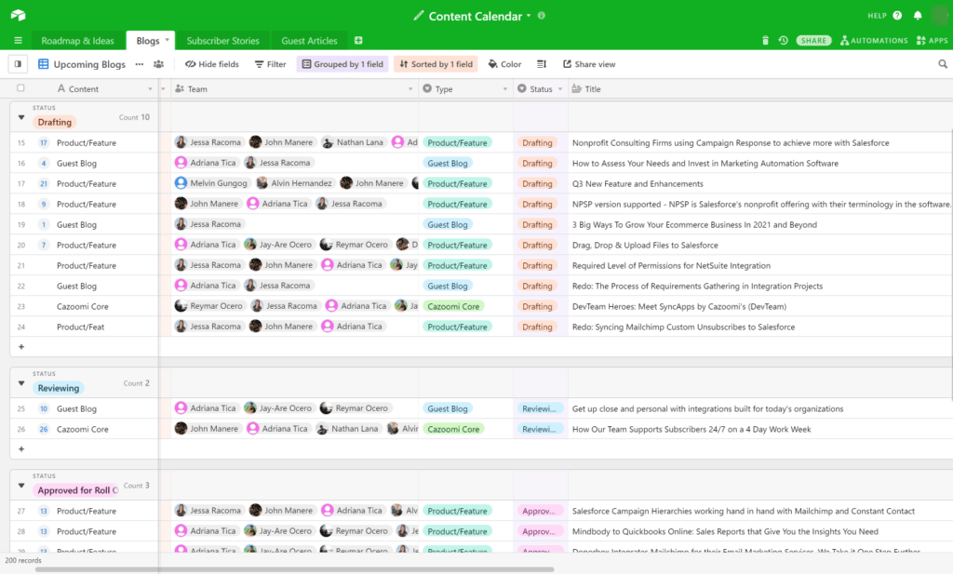Switch to Guest Articles tab
This screenshot has height=574, width=953.
(x=309, y=41)
